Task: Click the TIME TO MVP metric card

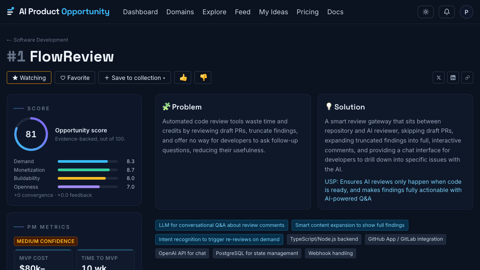Action: point(105,259)
